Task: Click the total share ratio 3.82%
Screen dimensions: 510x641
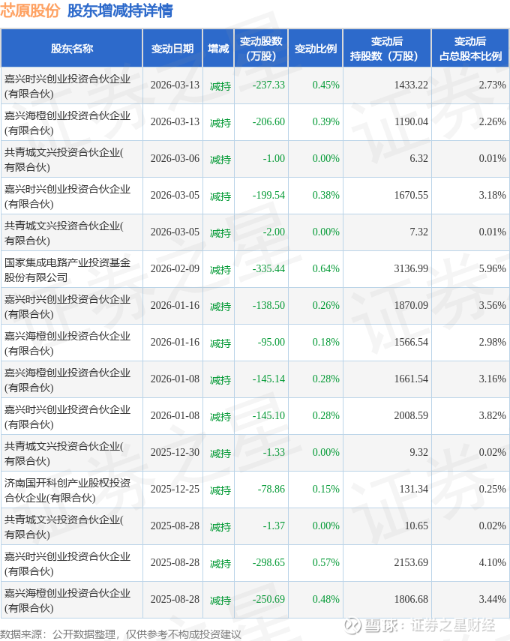Action: tap(493, 415)
